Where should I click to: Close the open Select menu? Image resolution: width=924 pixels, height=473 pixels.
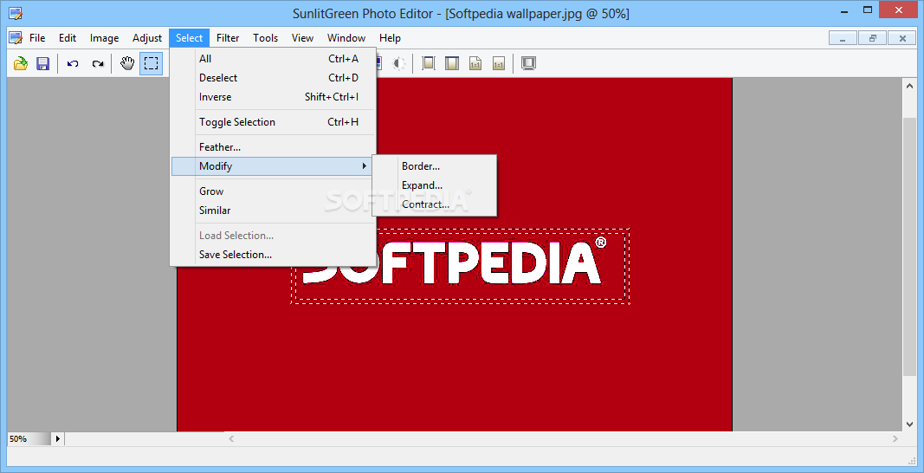(x=189, y=38)
